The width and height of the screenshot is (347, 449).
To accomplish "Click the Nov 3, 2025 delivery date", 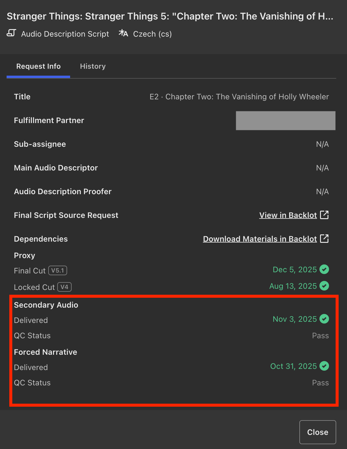I will 295,319.
